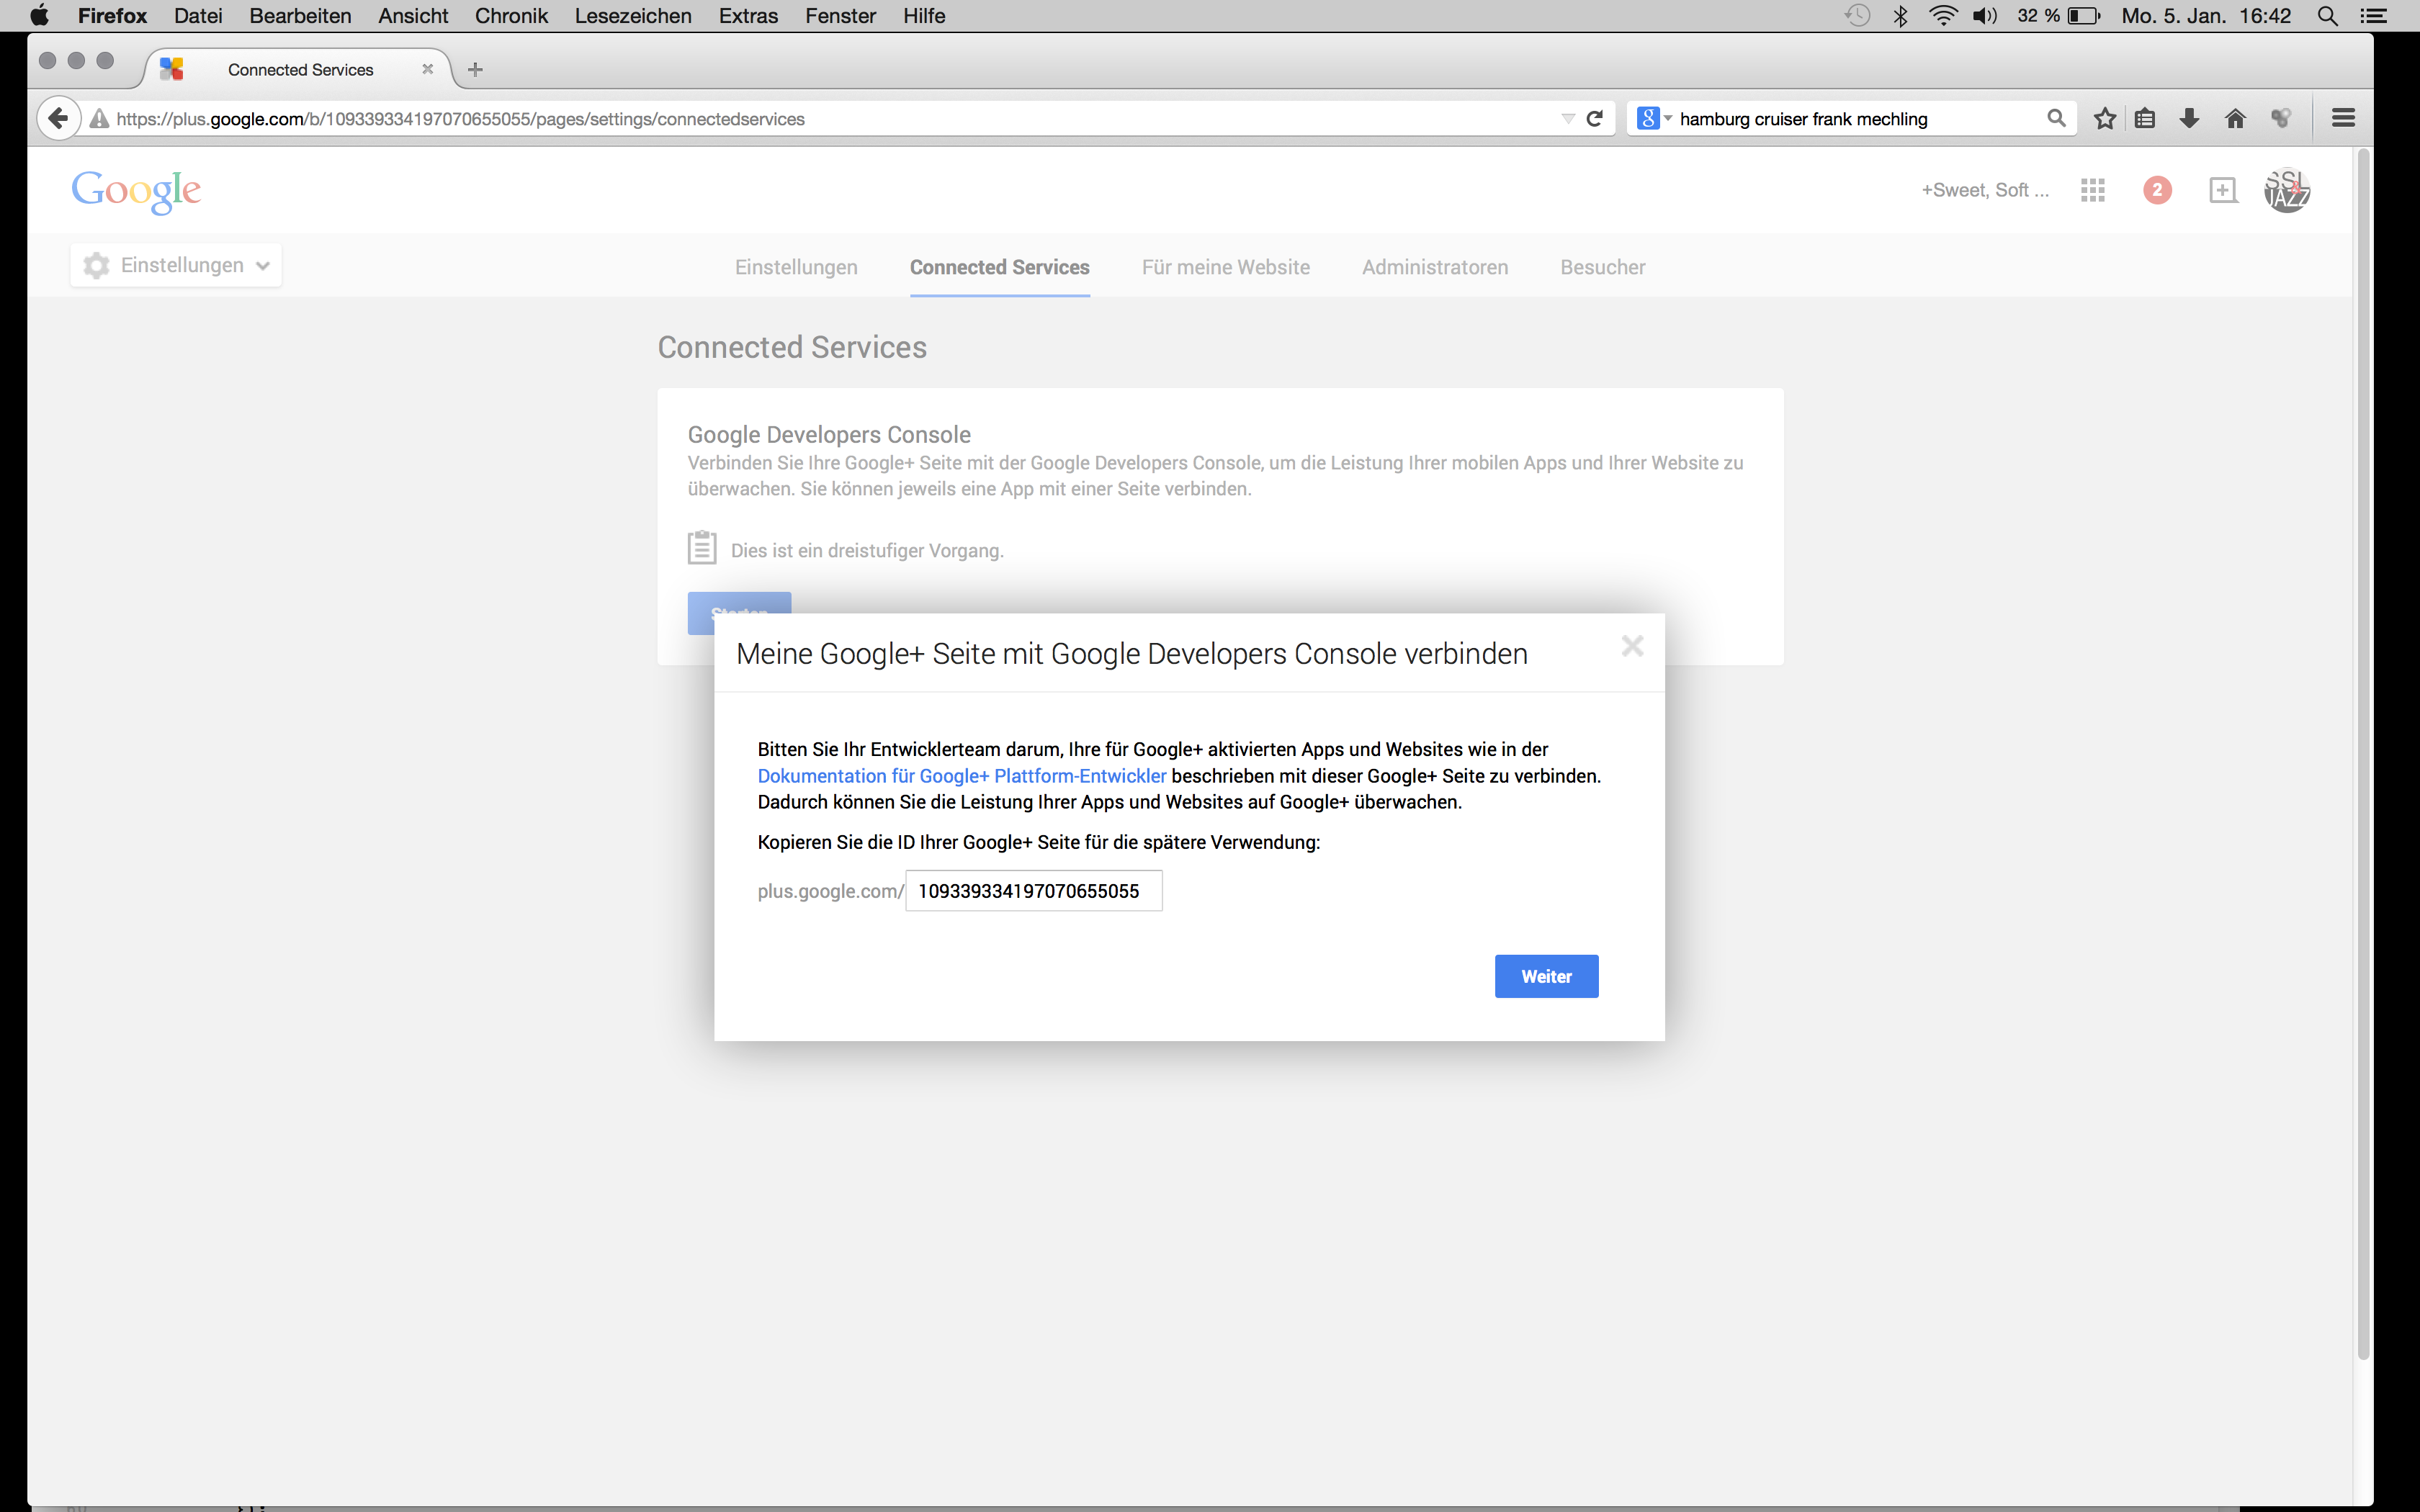2420x1512 pixels.
Task: Click the browser address bar
Action: pyautogui.click(x=830, y=118)
